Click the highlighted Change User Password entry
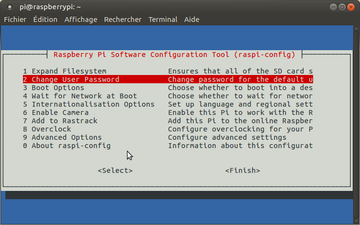 (x=71, y=79)
